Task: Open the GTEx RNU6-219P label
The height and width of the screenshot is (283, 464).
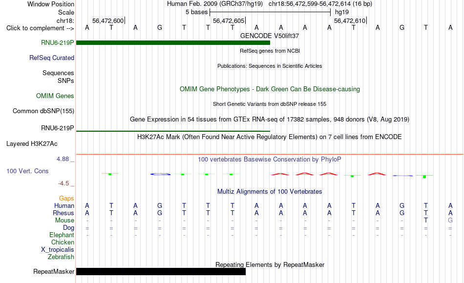Action: pos(58,128)
